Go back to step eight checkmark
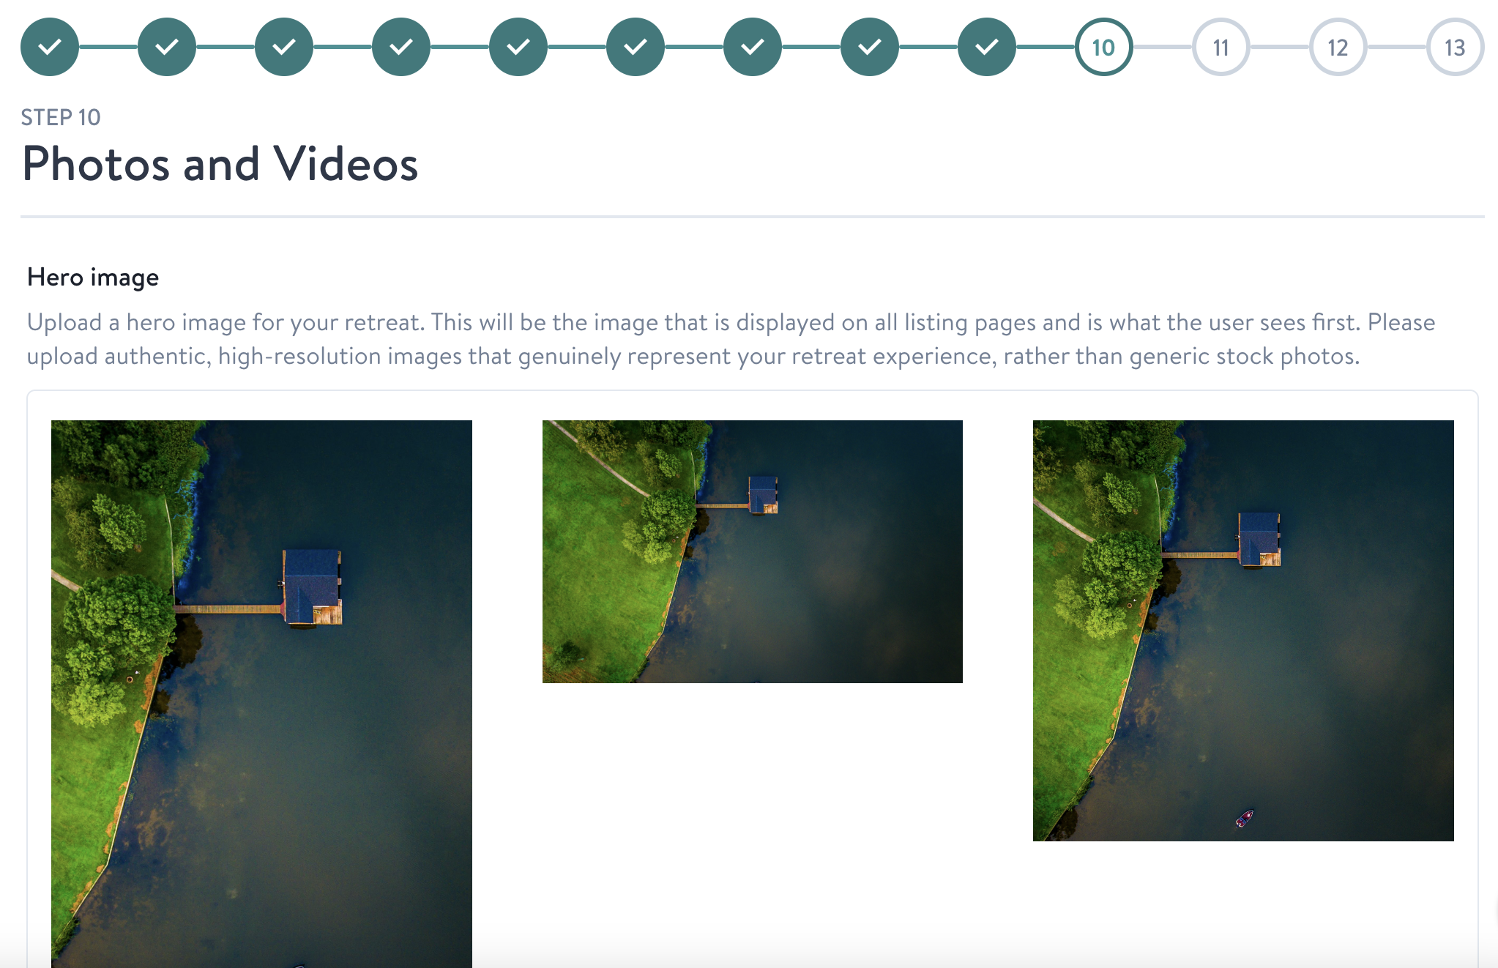Screen dimensions: 1498x968 click(x=870, y=47)
